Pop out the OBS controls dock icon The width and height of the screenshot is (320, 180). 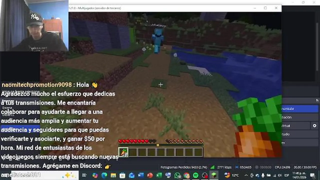(317, 101)
